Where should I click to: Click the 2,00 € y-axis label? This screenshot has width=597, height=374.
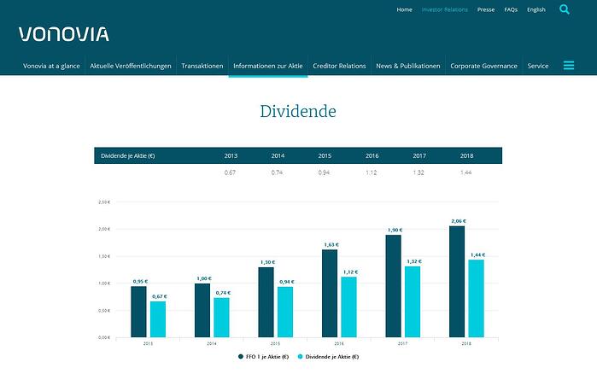tap(104, 229)
